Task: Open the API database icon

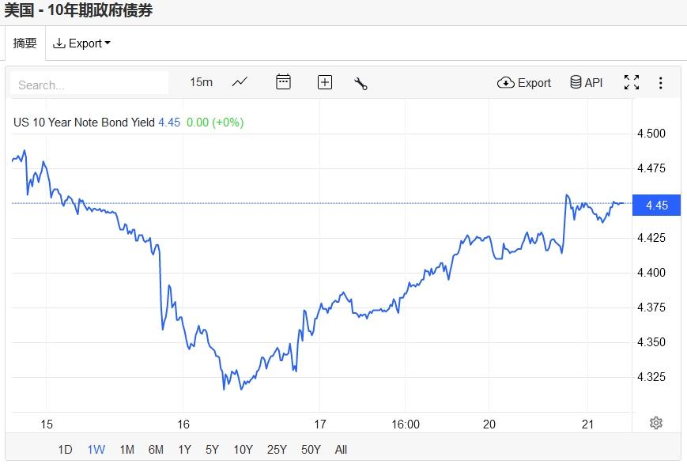Action: (587, 82)
